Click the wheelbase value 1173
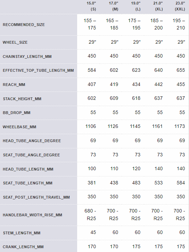189x252 pixels. pyautogui.click(x=180, y=126)
